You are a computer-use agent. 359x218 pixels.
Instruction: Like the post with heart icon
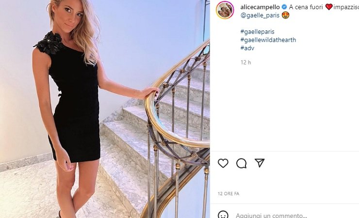tap(223, 163)
